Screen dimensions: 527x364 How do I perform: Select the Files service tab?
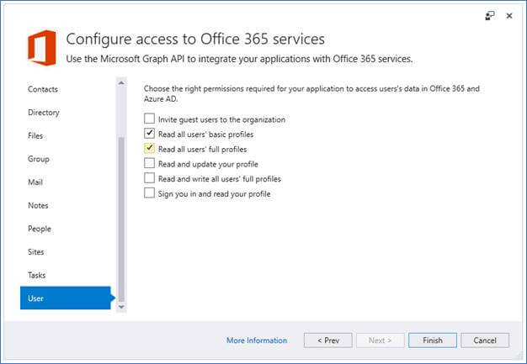tap(35, 135)
